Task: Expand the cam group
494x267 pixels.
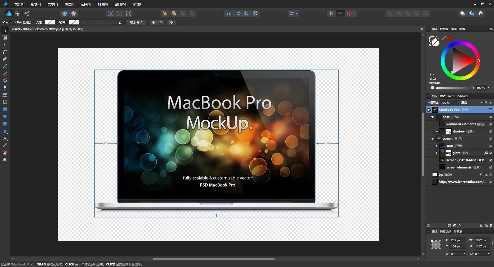Action: [x=436, y=146]
